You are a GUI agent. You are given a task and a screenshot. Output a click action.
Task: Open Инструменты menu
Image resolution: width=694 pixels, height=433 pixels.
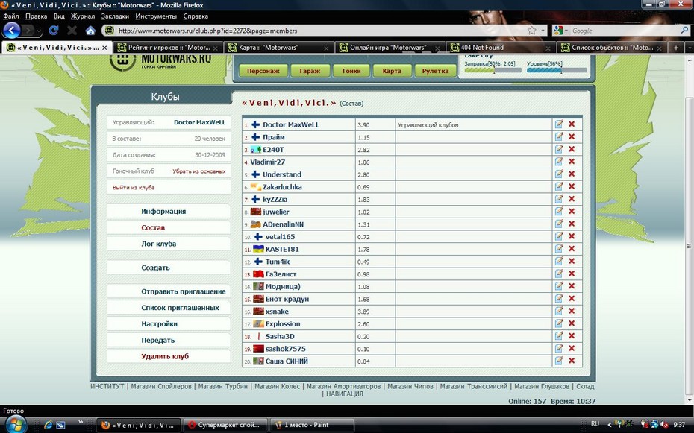tap(156, 16)
